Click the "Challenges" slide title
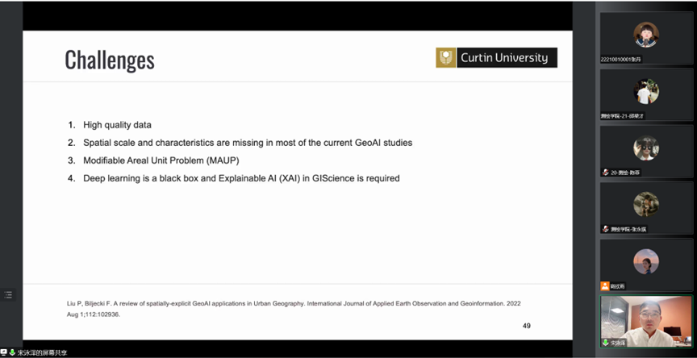This screenshot has width=697, height=358. coord(109,60)
